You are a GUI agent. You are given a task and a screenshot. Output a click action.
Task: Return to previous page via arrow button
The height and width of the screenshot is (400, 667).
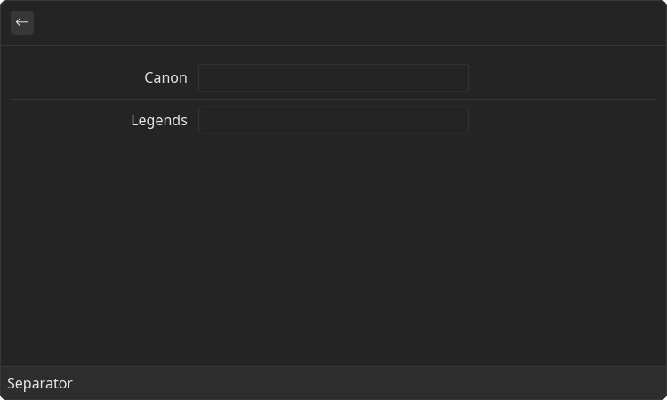(x=22, y=22)
